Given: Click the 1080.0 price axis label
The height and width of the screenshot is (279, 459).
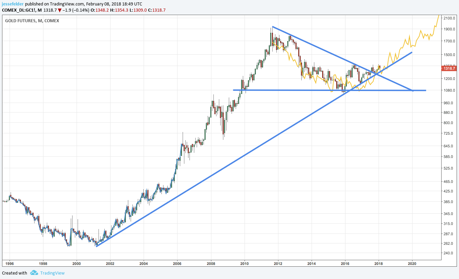Looking at the screenshot, I should (449, 90).
